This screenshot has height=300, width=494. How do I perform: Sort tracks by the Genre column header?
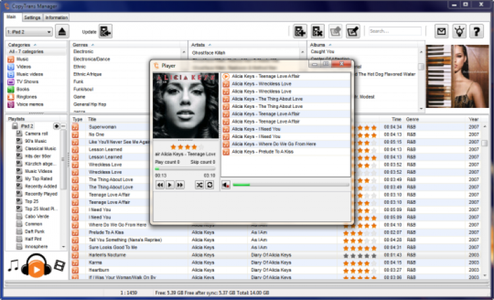click(x=412, y=119)
